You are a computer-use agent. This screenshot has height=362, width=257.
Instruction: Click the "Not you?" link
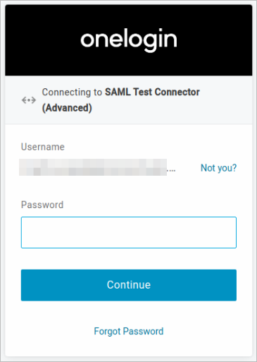point(218,168)
